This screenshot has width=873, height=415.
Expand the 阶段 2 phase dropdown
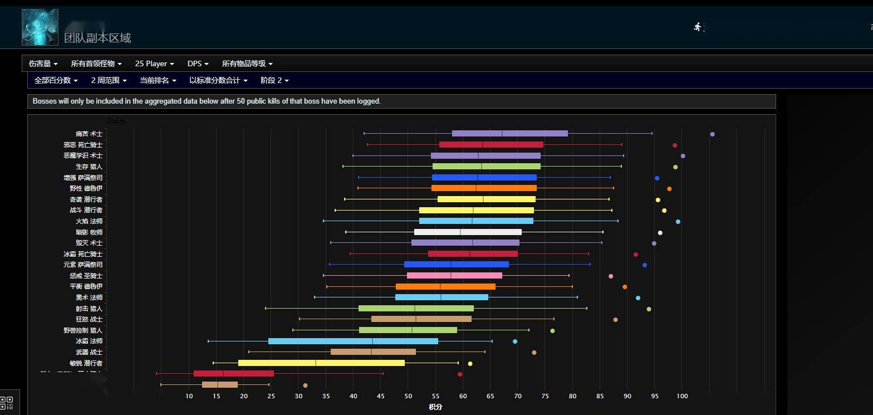coord(275,80)
